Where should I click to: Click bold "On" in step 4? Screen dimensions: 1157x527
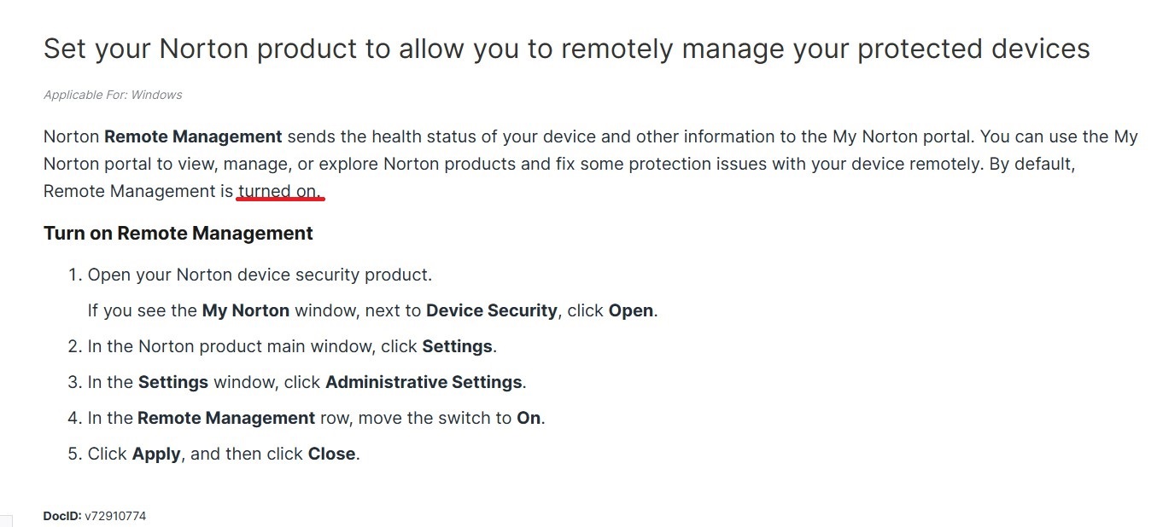(x=529, y=418)
